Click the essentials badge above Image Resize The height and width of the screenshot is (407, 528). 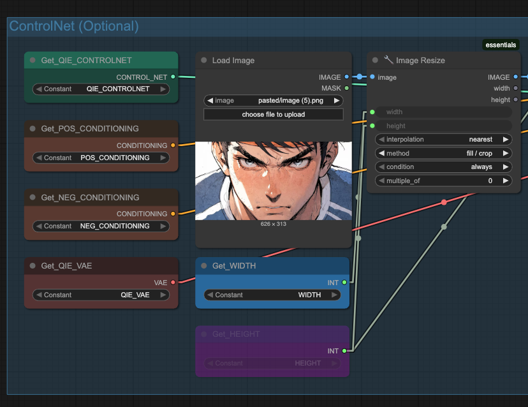(501, 45)
